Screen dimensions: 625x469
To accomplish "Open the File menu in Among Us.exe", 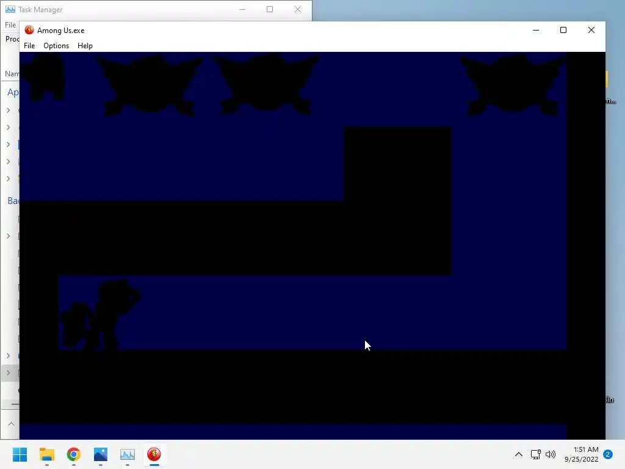I will pos(29,45).
